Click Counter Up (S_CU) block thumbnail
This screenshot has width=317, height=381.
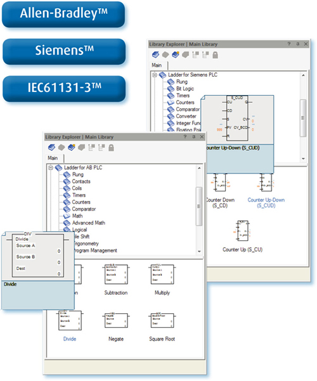pos(243,231)
